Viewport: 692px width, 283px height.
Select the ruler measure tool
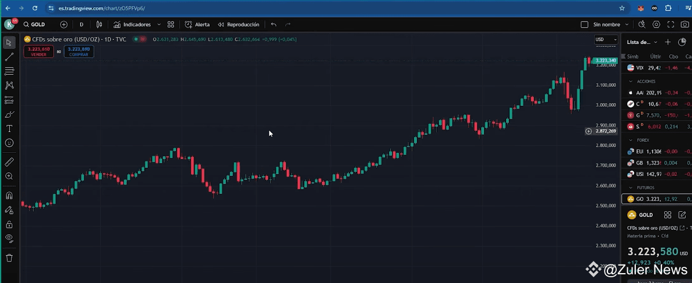click(x=9, y=162)
